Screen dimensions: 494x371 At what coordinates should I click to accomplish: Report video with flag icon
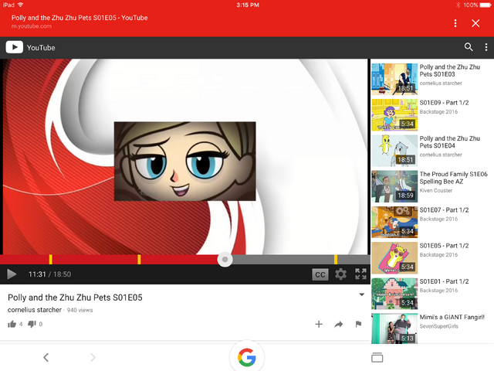tap(358, 324)
